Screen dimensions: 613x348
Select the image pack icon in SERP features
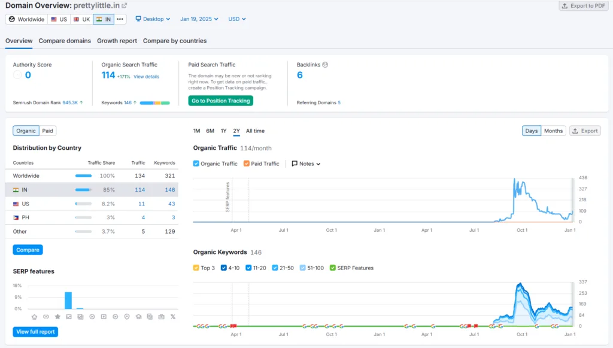coord(81,317)
